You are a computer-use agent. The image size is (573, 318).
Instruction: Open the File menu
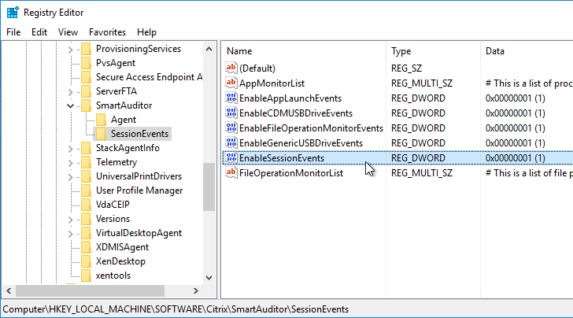coord(13,32)
